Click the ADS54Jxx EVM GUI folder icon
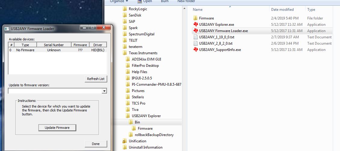340x151 pixels. coord(128,59)
